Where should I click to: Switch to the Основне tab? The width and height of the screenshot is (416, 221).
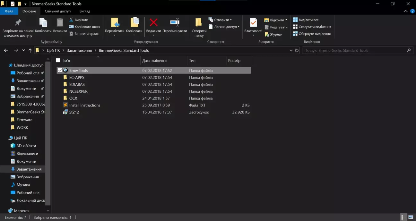[29, 11]
